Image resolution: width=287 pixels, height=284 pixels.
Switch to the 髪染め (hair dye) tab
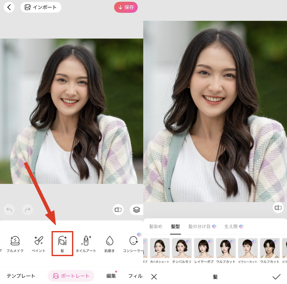(156, 226)
